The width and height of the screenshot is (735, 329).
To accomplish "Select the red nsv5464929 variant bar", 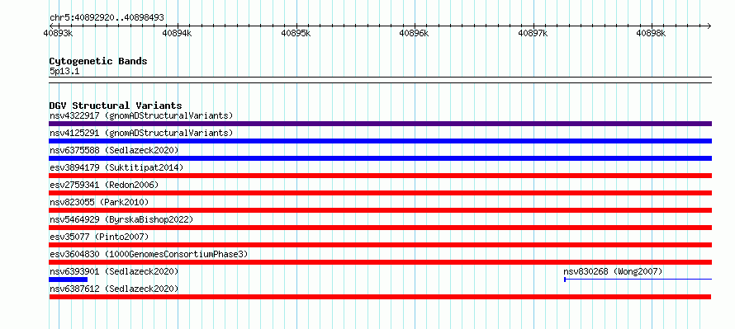I will 380,228.
